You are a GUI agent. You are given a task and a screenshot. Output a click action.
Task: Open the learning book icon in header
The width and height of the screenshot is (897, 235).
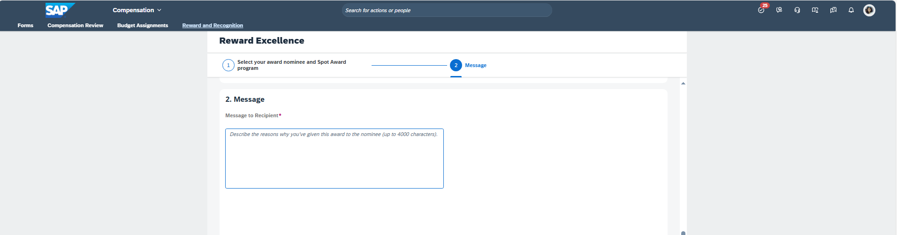[815, 10]
